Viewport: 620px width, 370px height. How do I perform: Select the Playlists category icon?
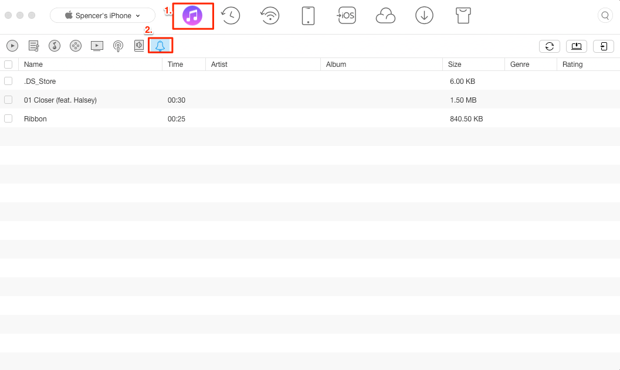33,46
